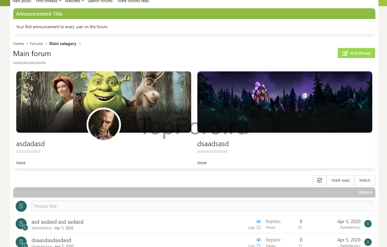This screenshot has height=247, width=387.
Task: Click last post date of 'asd asdasd' row
Action: (349, 222)
